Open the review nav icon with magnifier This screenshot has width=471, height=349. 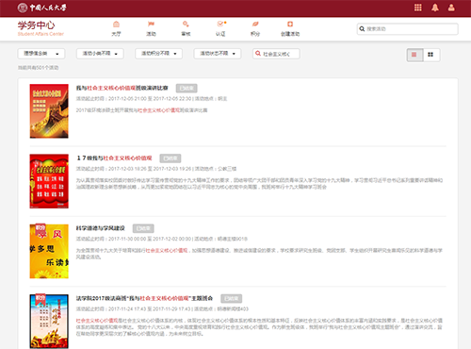click(186, 25)
